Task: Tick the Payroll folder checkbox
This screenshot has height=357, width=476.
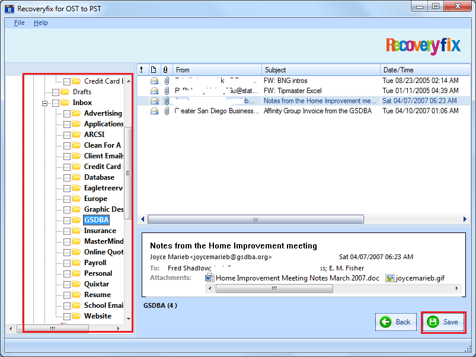Action: pos(67,263)
